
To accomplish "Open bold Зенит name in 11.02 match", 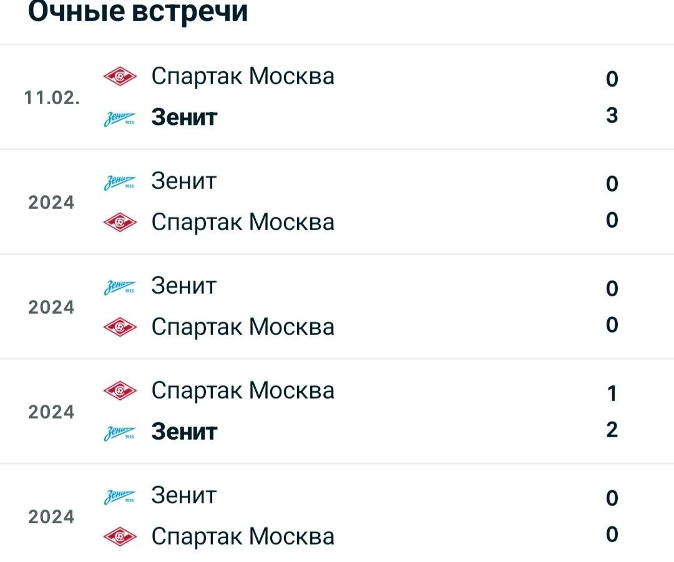I will 184,117.
